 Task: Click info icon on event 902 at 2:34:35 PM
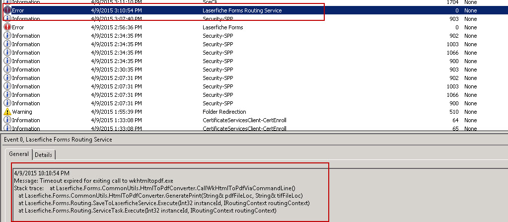7,36
